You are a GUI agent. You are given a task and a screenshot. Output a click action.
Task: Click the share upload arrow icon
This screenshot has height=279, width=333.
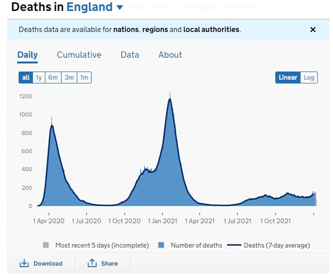pyautogui.click(x=92, y=263)
